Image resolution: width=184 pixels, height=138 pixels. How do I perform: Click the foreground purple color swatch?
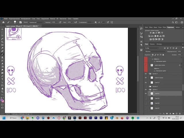click(1, 100)
